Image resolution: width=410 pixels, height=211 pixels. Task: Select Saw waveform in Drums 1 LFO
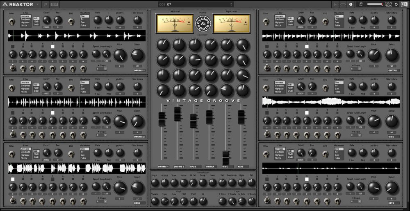pyautogui.click(x=84, y=22)
